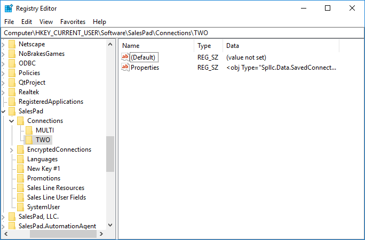This screenshot has height=240, width=365.
Task: Select the New Key #1 entry
Action: pos(43,169)
